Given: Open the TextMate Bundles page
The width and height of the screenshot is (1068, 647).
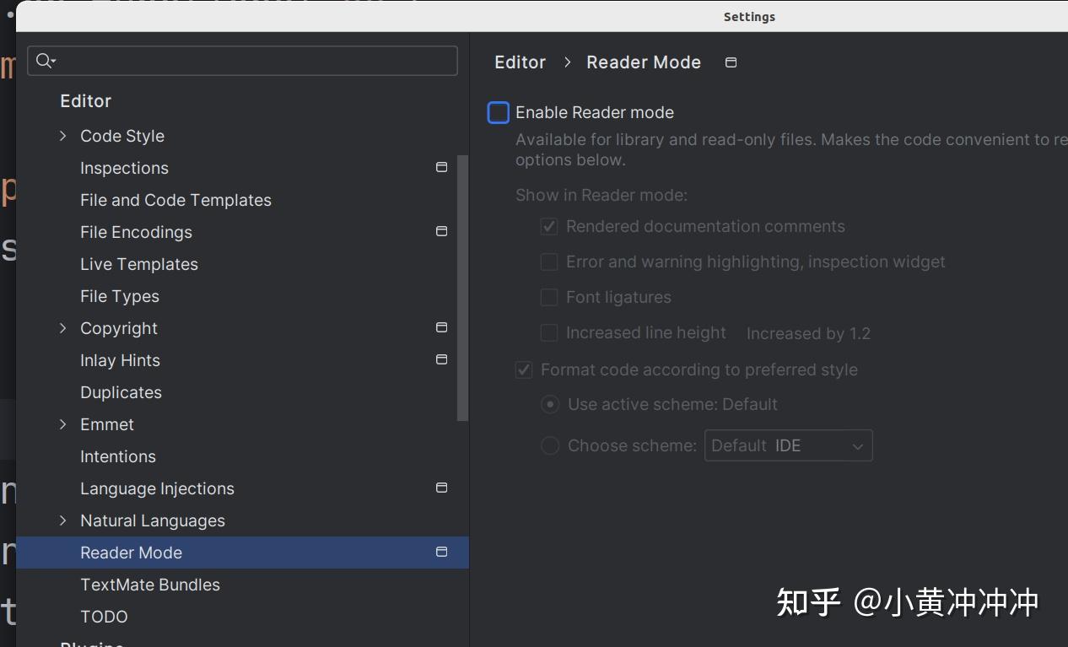Looking at the screenshot, I should [x=149, y=585].
